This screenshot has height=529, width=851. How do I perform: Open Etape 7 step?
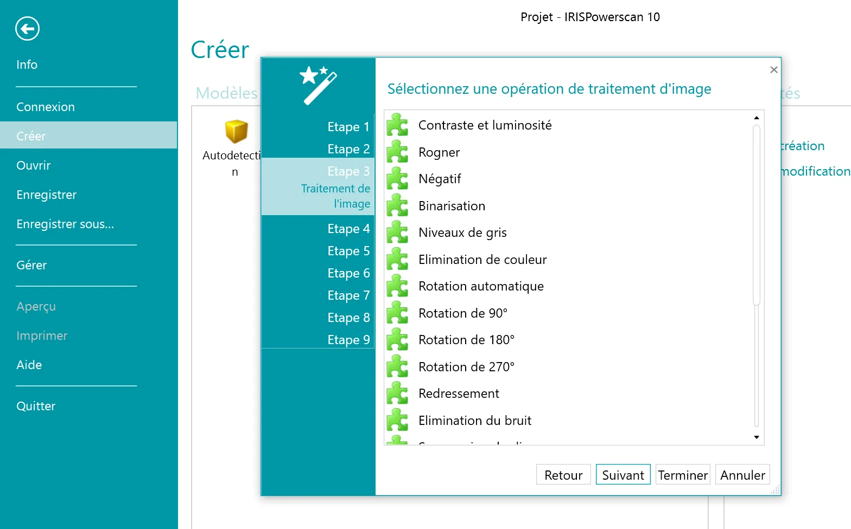(x=348, y=295)
